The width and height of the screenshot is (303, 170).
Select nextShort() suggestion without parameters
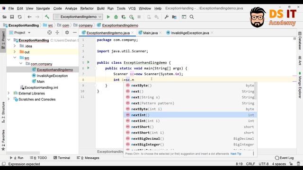coord(190,127)
